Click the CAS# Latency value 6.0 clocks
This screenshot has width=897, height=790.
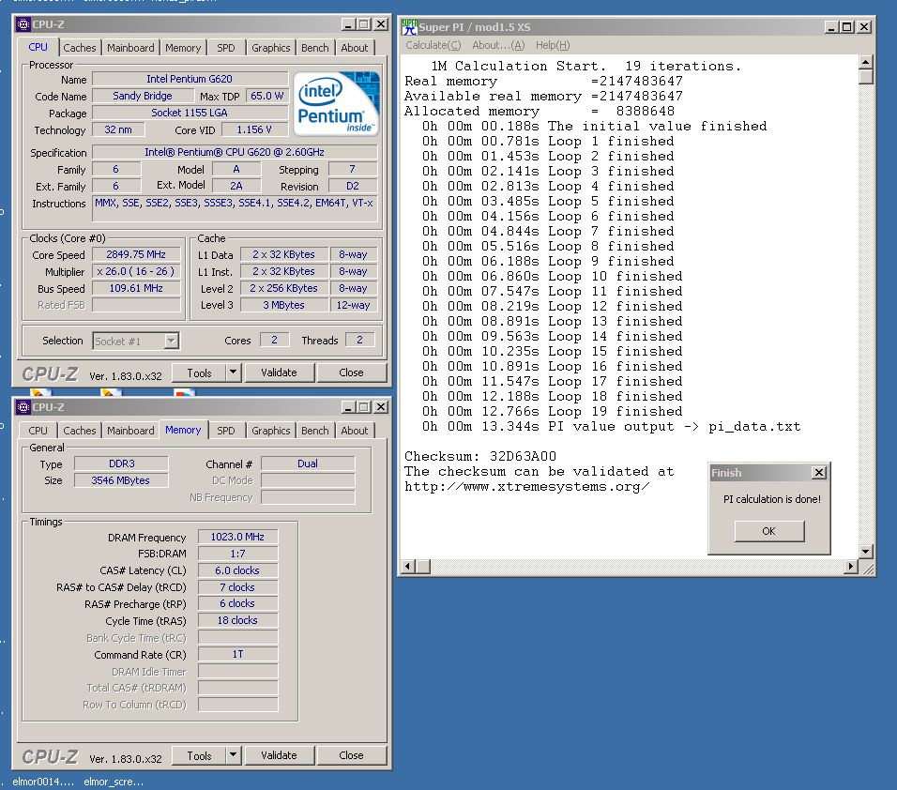pos(237,570)
